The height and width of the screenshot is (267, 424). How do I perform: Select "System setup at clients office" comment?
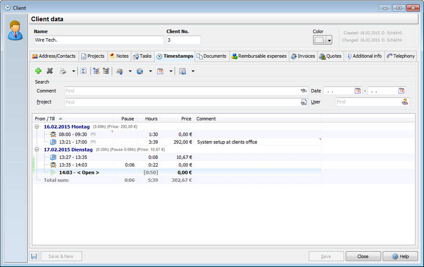point(227,142)
